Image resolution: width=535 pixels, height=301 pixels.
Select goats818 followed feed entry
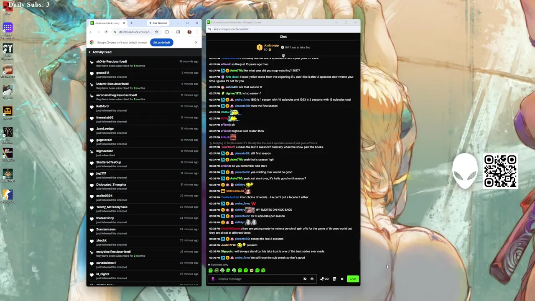pyautogui.click(x=144, y=75)
